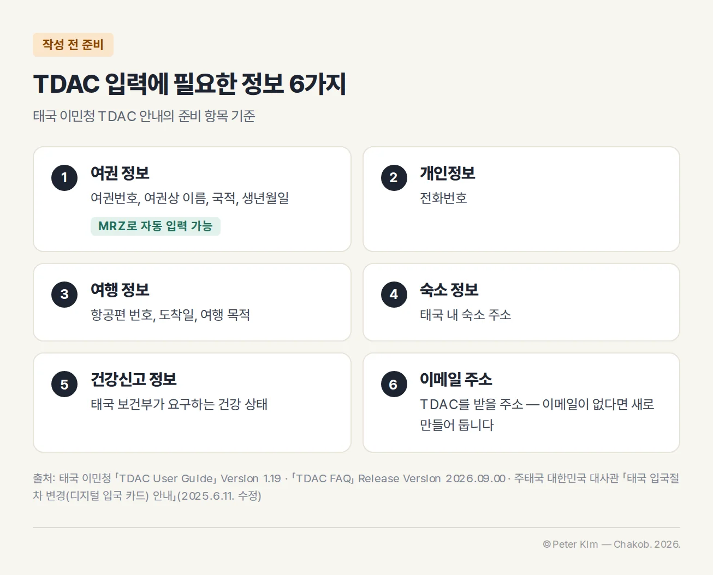Click the '이메일 주소' card heading
Image resolution: width=713 pixels, height=575 pixels.
point(456,379)
